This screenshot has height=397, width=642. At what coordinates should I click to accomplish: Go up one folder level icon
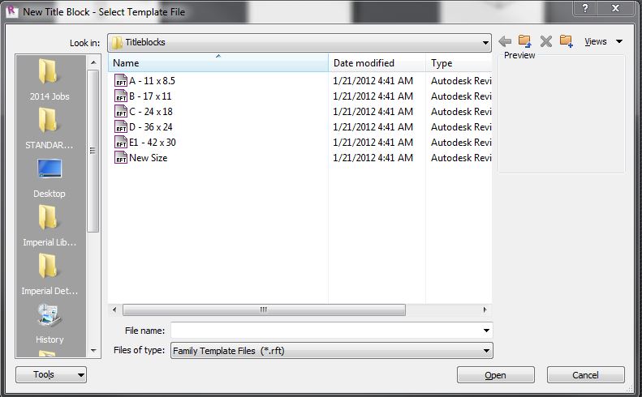(524, 41)
